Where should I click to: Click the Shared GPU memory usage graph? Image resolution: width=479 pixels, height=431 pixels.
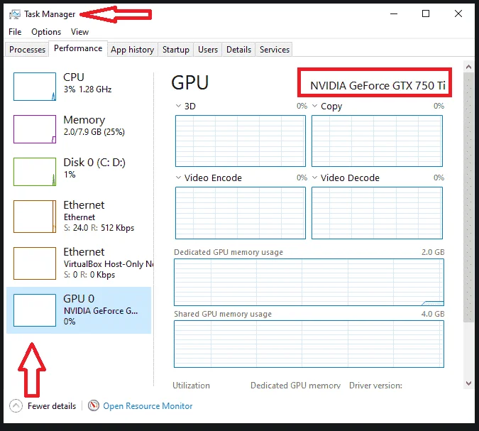pos(309,344)
